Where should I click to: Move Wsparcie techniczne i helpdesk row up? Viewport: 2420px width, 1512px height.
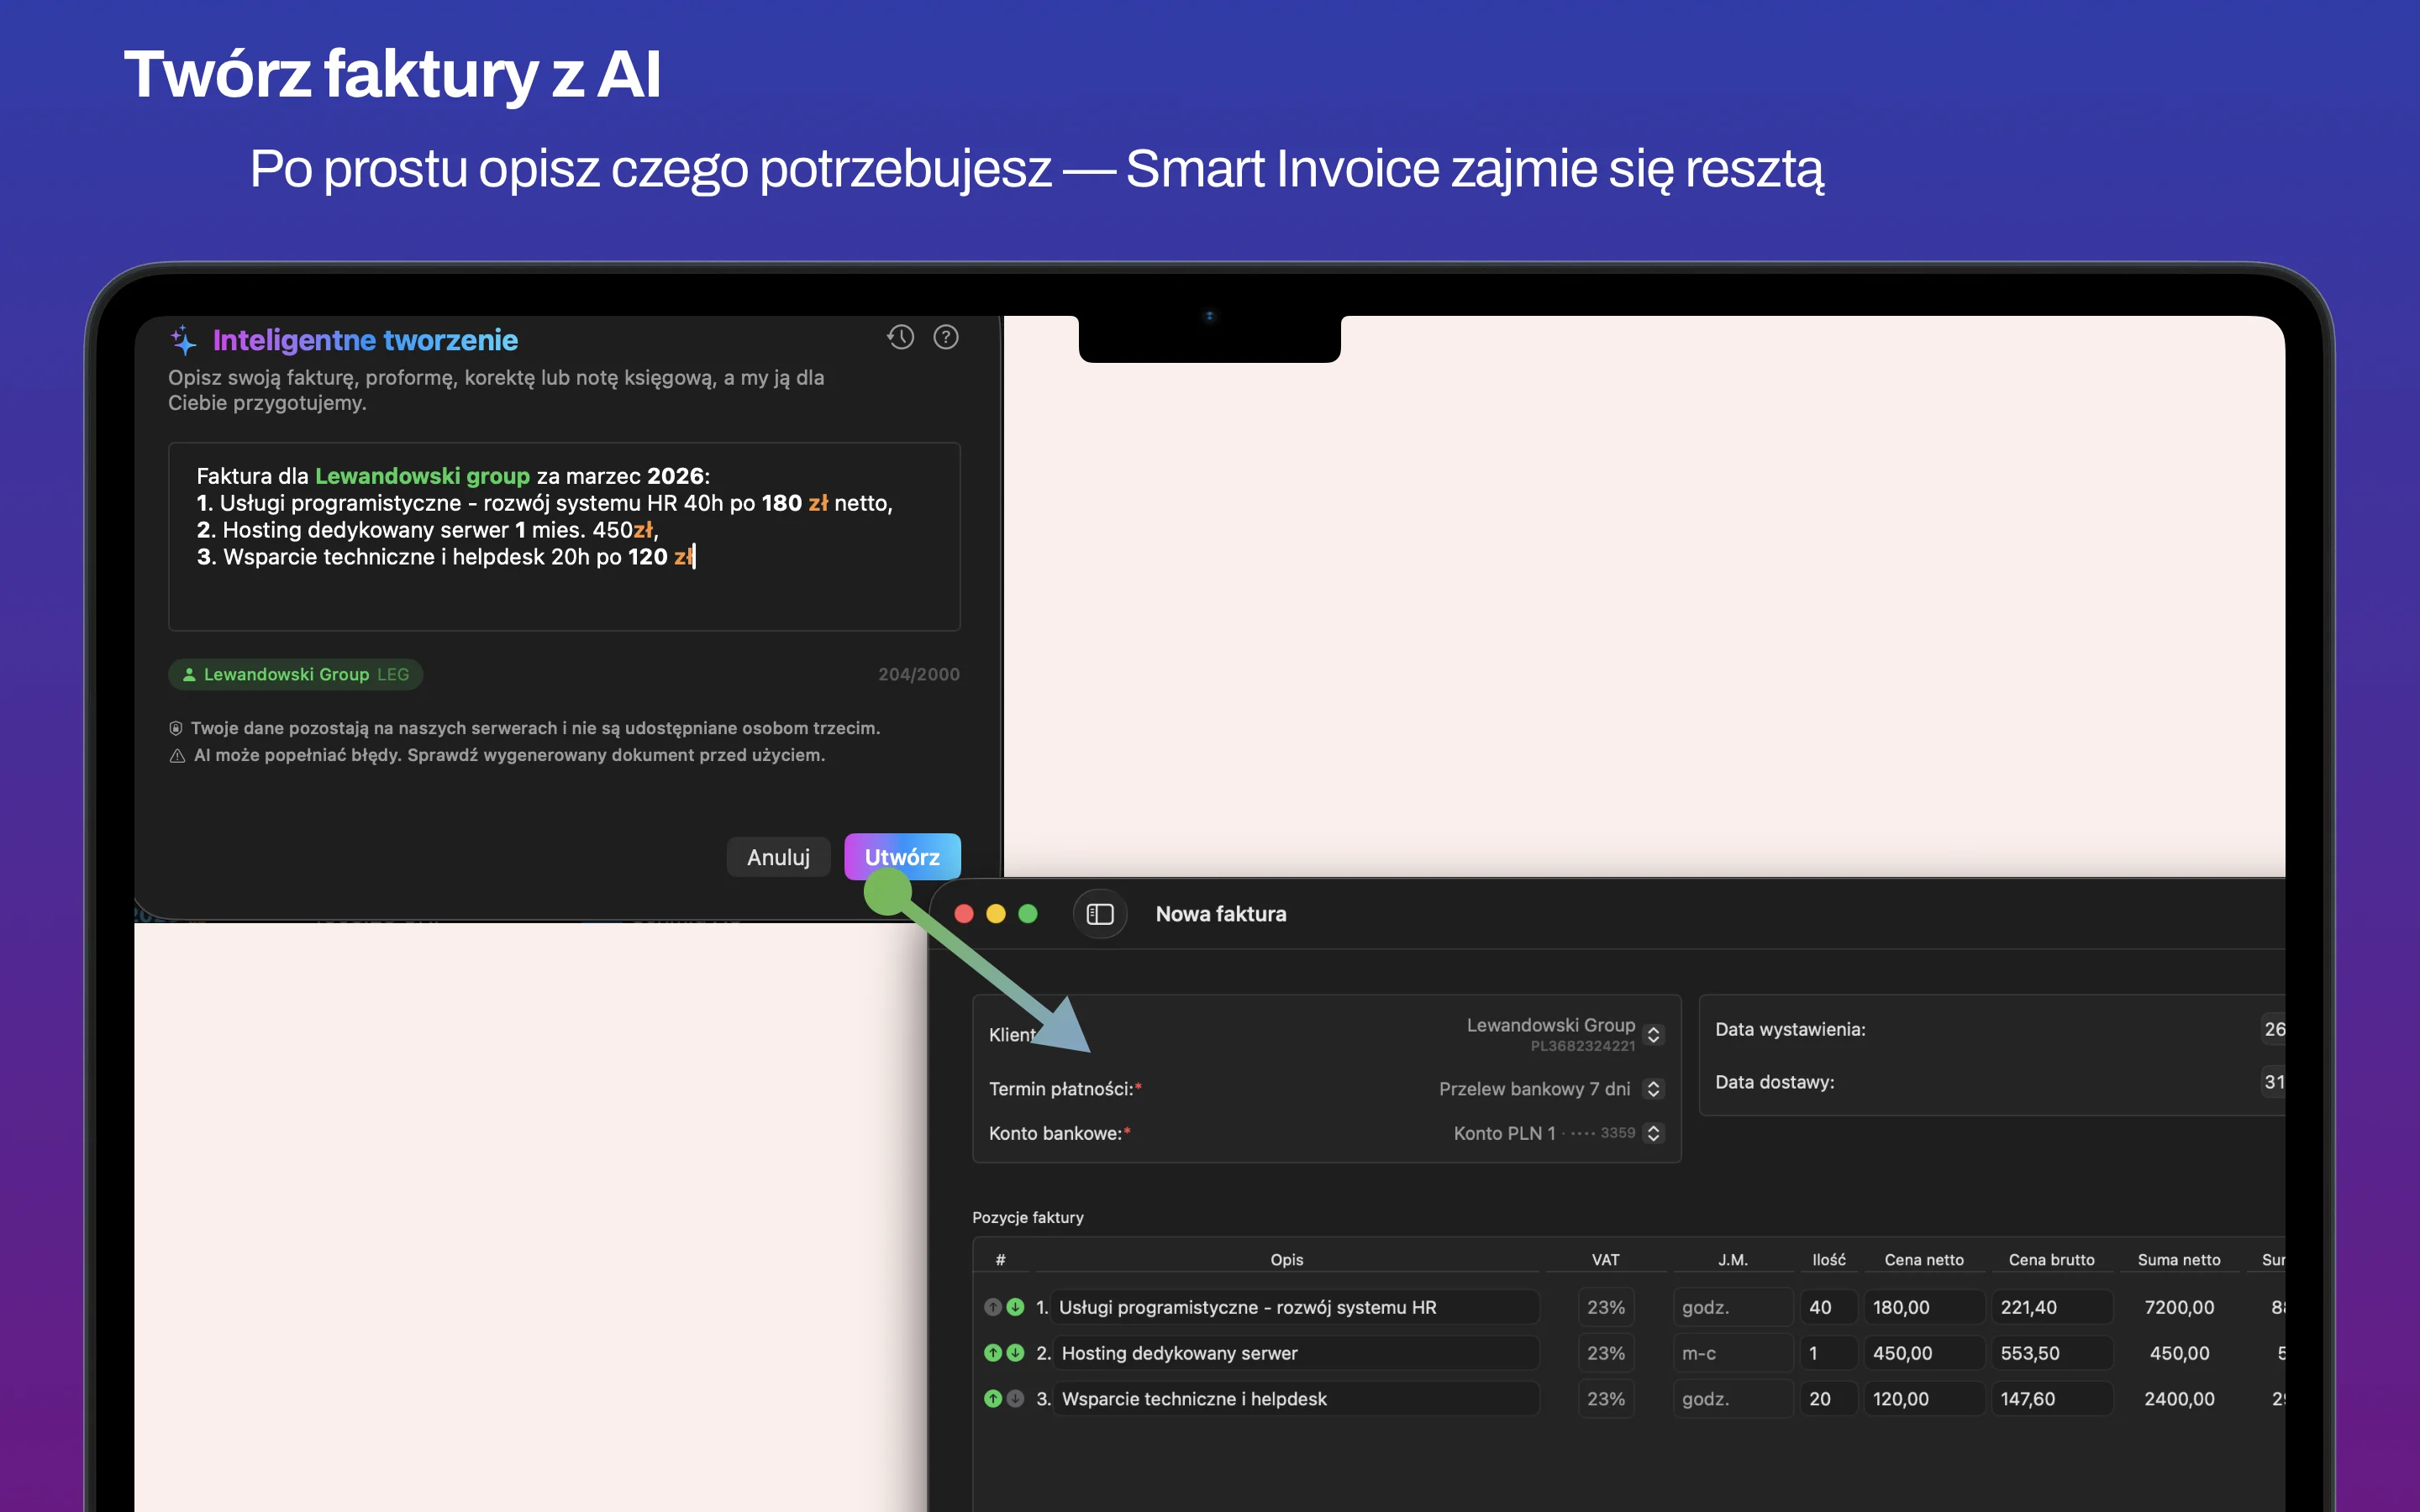[x=993, y=1399]
